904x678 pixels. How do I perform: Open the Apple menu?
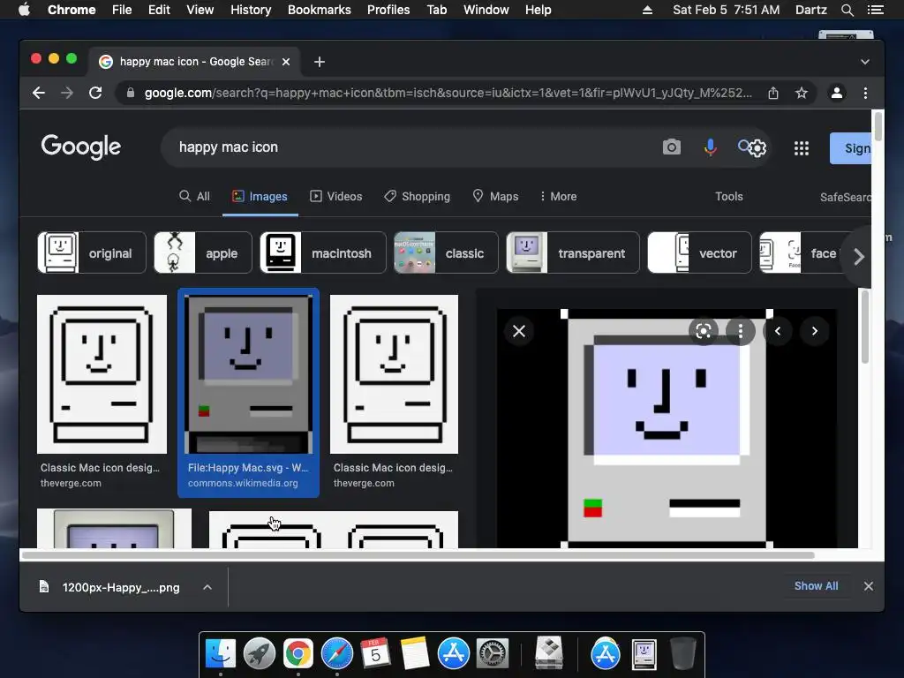pos(24,10)
